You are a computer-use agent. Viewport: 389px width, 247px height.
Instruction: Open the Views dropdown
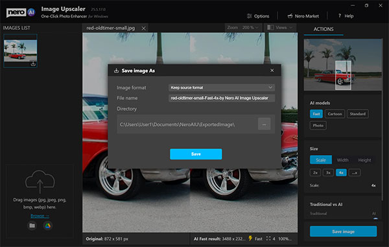[280, 27]
